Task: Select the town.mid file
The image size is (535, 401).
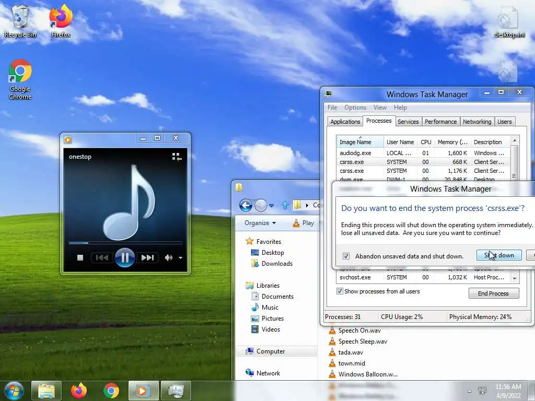Action: point(347,363)
